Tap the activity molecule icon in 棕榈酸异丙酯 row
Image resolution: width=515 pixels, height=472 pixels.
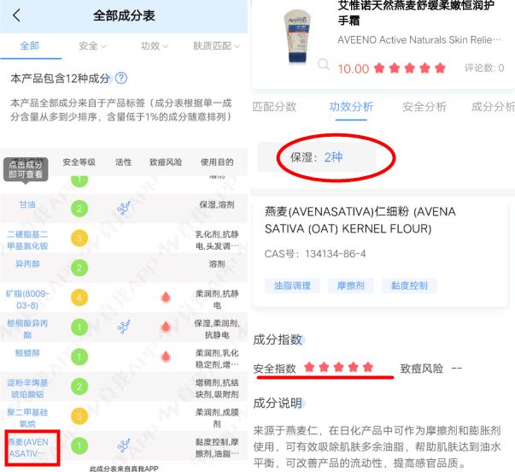124,327
